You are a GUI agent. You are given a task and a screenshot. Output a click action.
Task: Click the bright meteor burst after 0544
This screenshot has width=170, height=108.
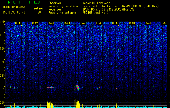[78, 88]
